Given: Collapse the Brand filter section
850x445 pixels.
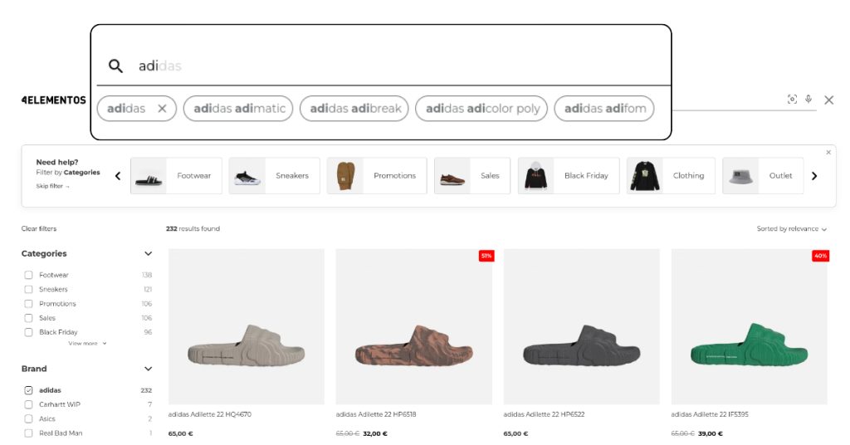Looking at the screenshot, I should tap(148, 369).
